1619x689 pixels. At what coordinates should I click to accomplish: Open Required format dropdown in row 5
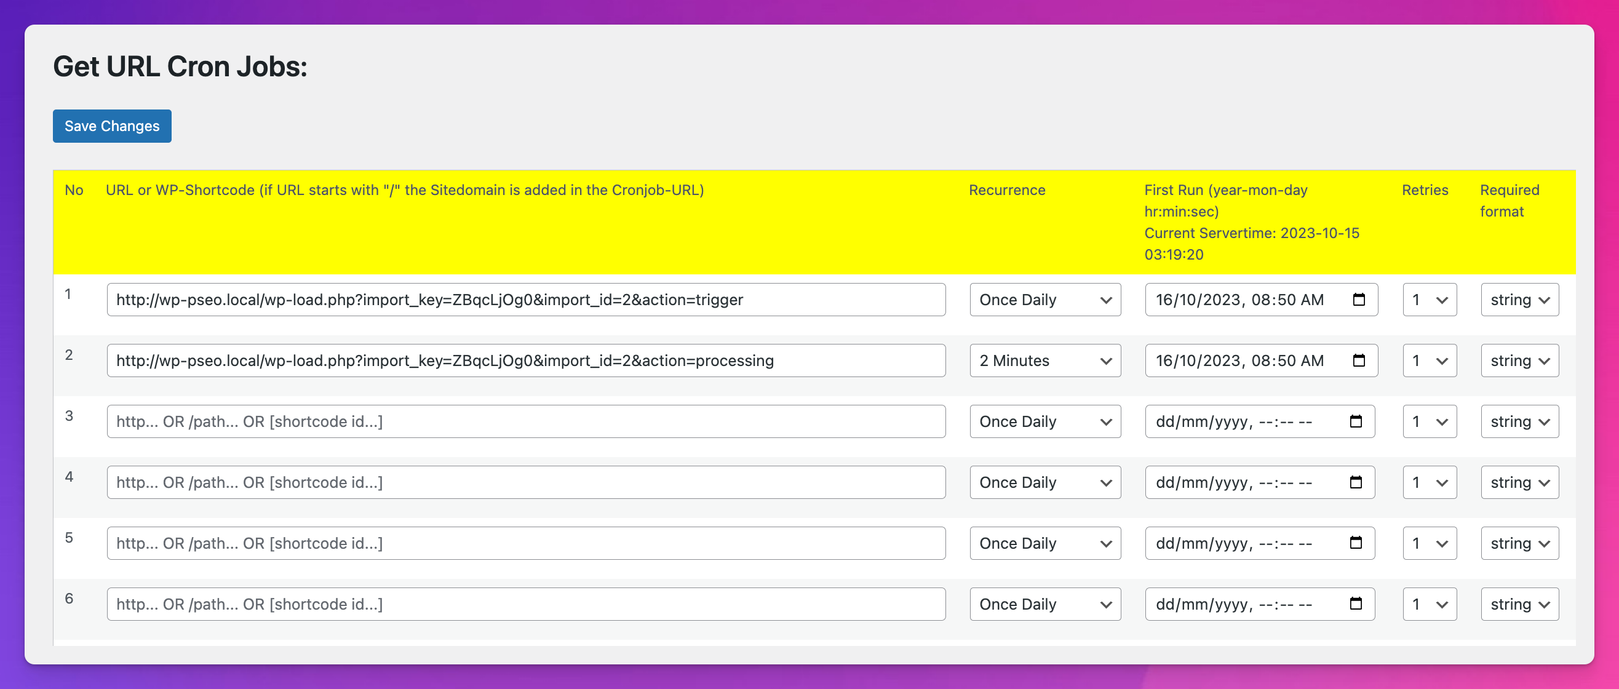[x=1520, y=543]
